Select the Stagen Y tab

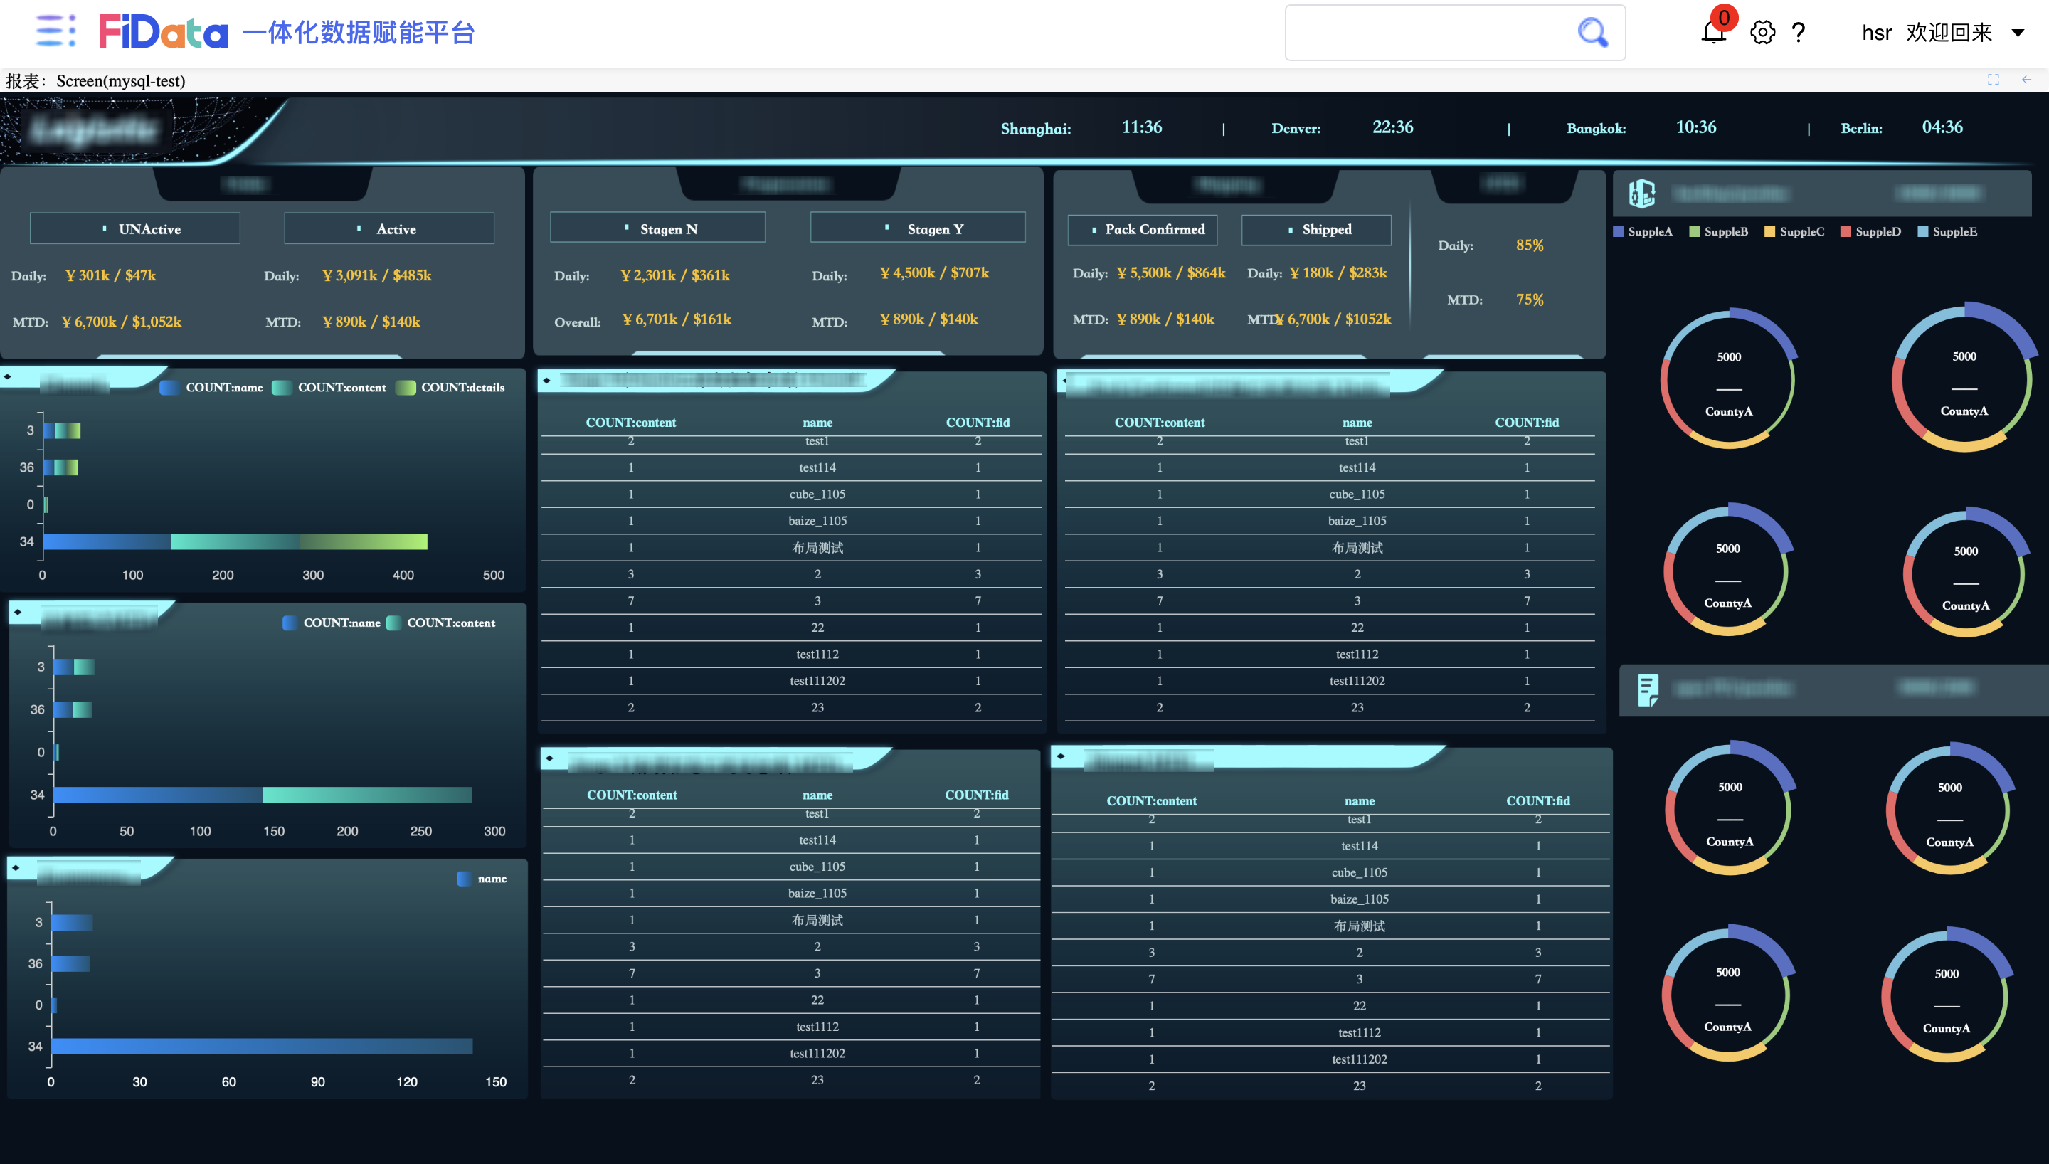(x=917, y=228)
